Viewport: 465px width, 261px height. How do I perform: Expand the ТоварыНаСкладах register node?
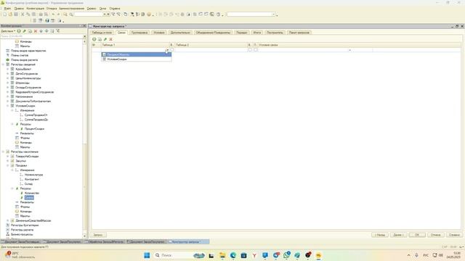pos(8,157)
